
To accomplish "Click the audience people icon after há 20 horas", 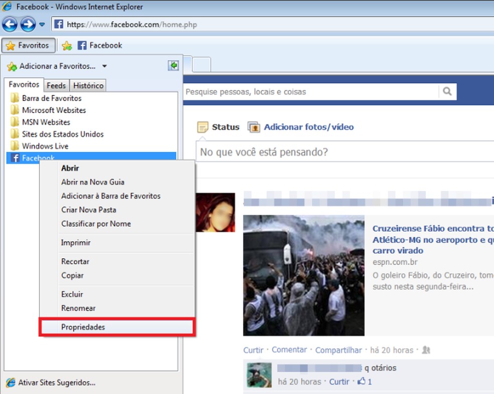I will (426, 349).
